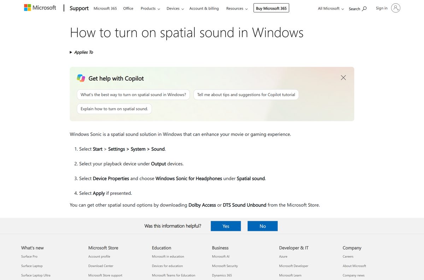
Task: Open Devices for education link
Action: tap(167, 266)
